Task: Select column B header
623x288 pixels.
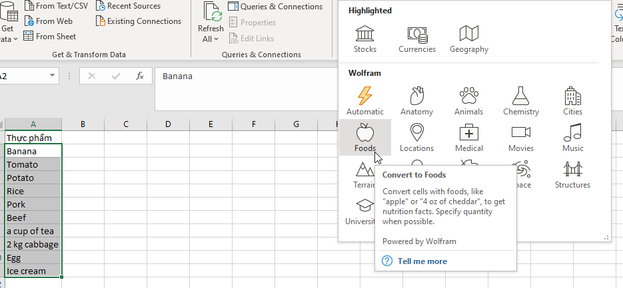Action: [x=83, y=124]
